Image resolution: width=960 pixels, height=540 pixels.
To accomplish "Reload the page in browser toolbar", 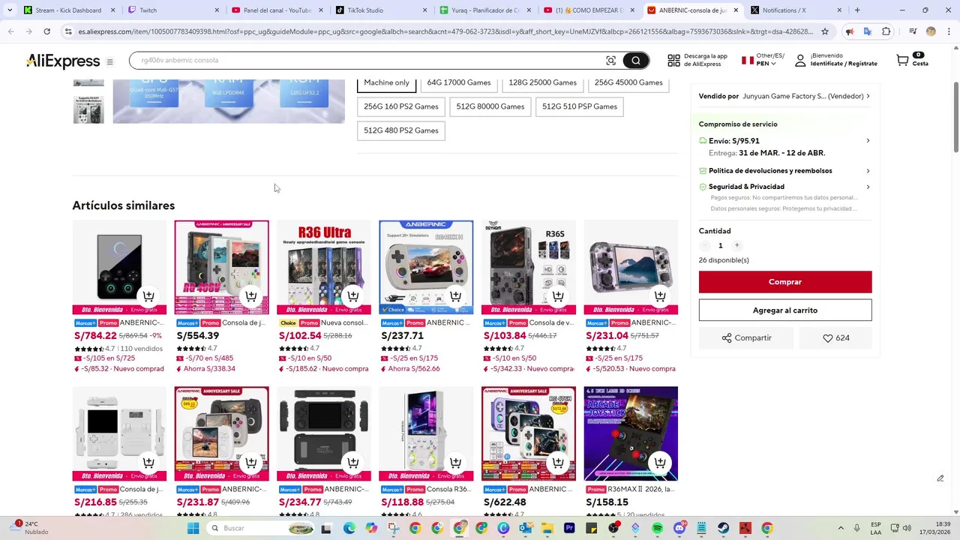I will [46, 31].
